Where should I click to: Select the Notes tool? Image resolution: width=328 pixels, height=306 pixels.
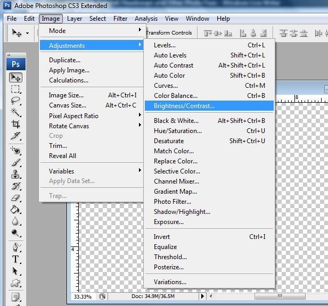tap(15, 297)
